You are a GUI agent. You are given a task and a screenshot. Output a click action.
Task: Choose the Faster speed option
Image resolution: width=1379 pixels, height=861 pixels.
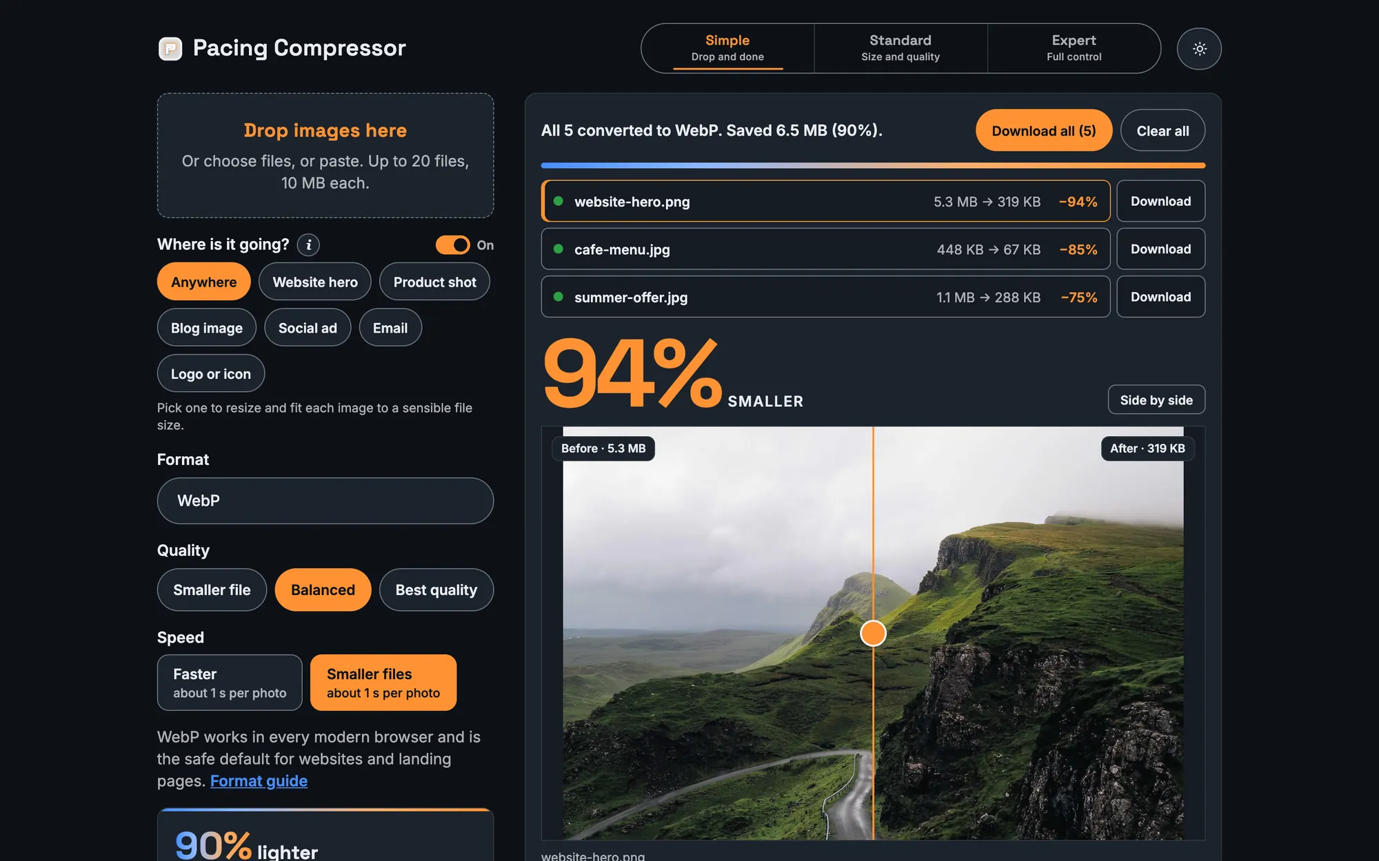point(230,683)
